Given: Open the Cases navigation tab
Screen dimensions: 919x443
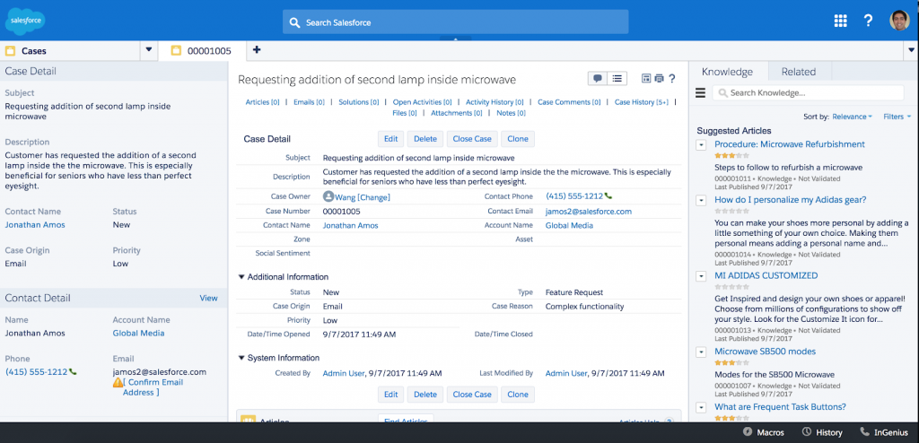Looking at the screenshot, I should (70, 51).
